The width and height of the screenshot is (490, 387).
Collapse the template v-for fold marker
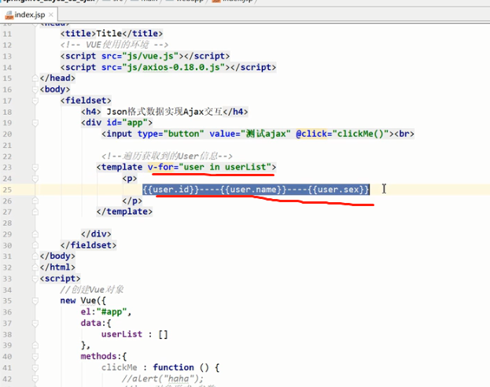(35, 168)
